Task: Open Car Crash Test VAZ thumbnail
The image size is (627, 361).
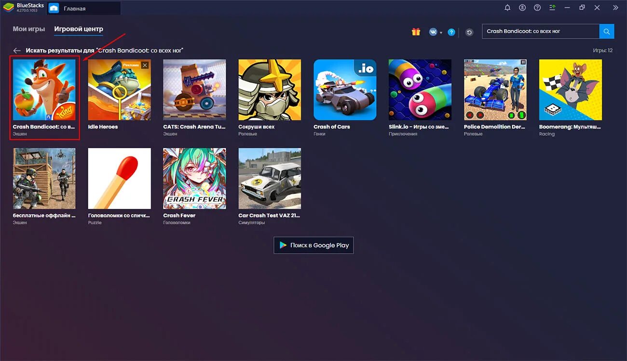Action: point(270,179)
